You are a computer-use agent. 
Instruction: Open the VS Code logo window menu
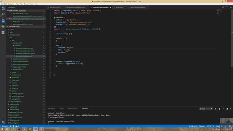coord(1,1)
